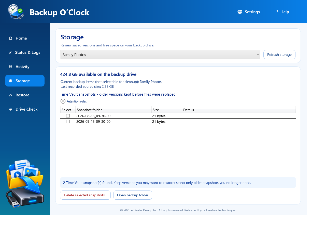Click the Drive Check diamond icon
Screen dimensions: 311x225
[x=10, y=109]
